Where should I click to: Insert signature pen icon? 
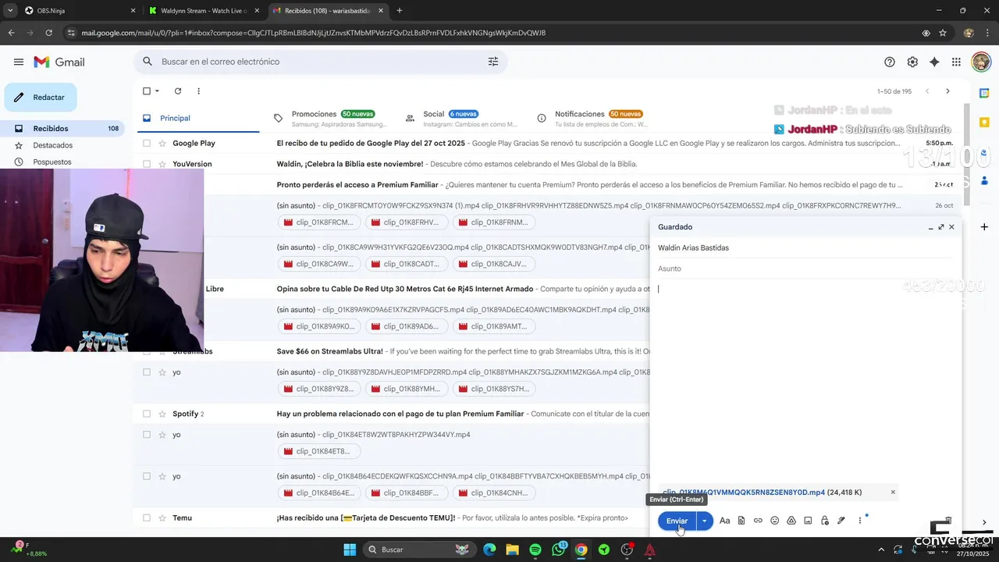tap(841, 521)
